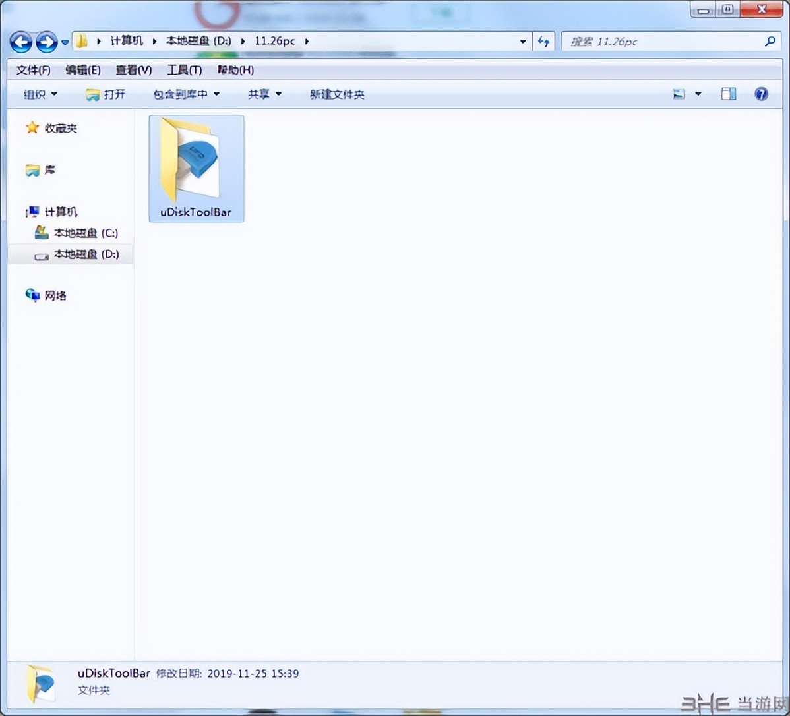The height and width of the screenshot is (716, 790).
Task: Open the address bar history dropdown arrow
Action: click(x=523, y=42)
